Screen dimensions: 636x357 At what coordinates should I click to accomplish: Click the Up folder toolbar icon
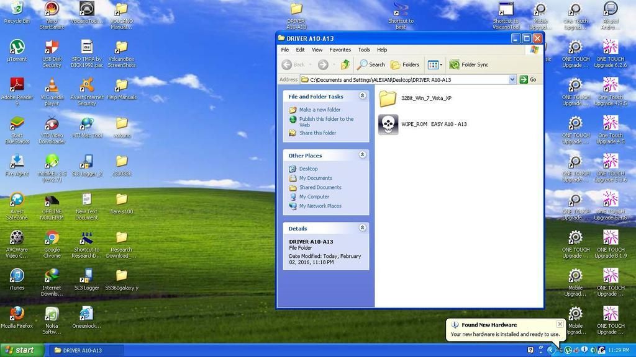[x=345, y=64]
